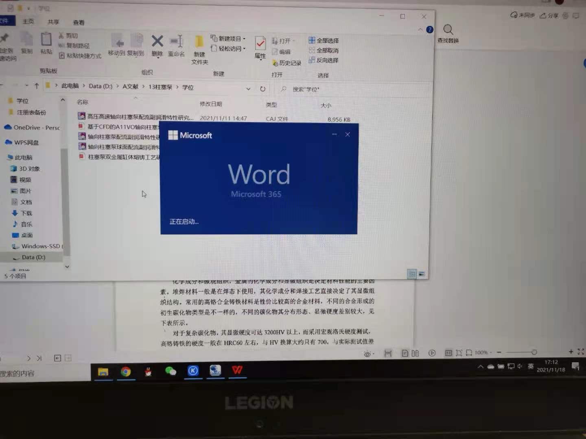Toggle input language indicator 英
586x439 pixels.
[531, 366]
